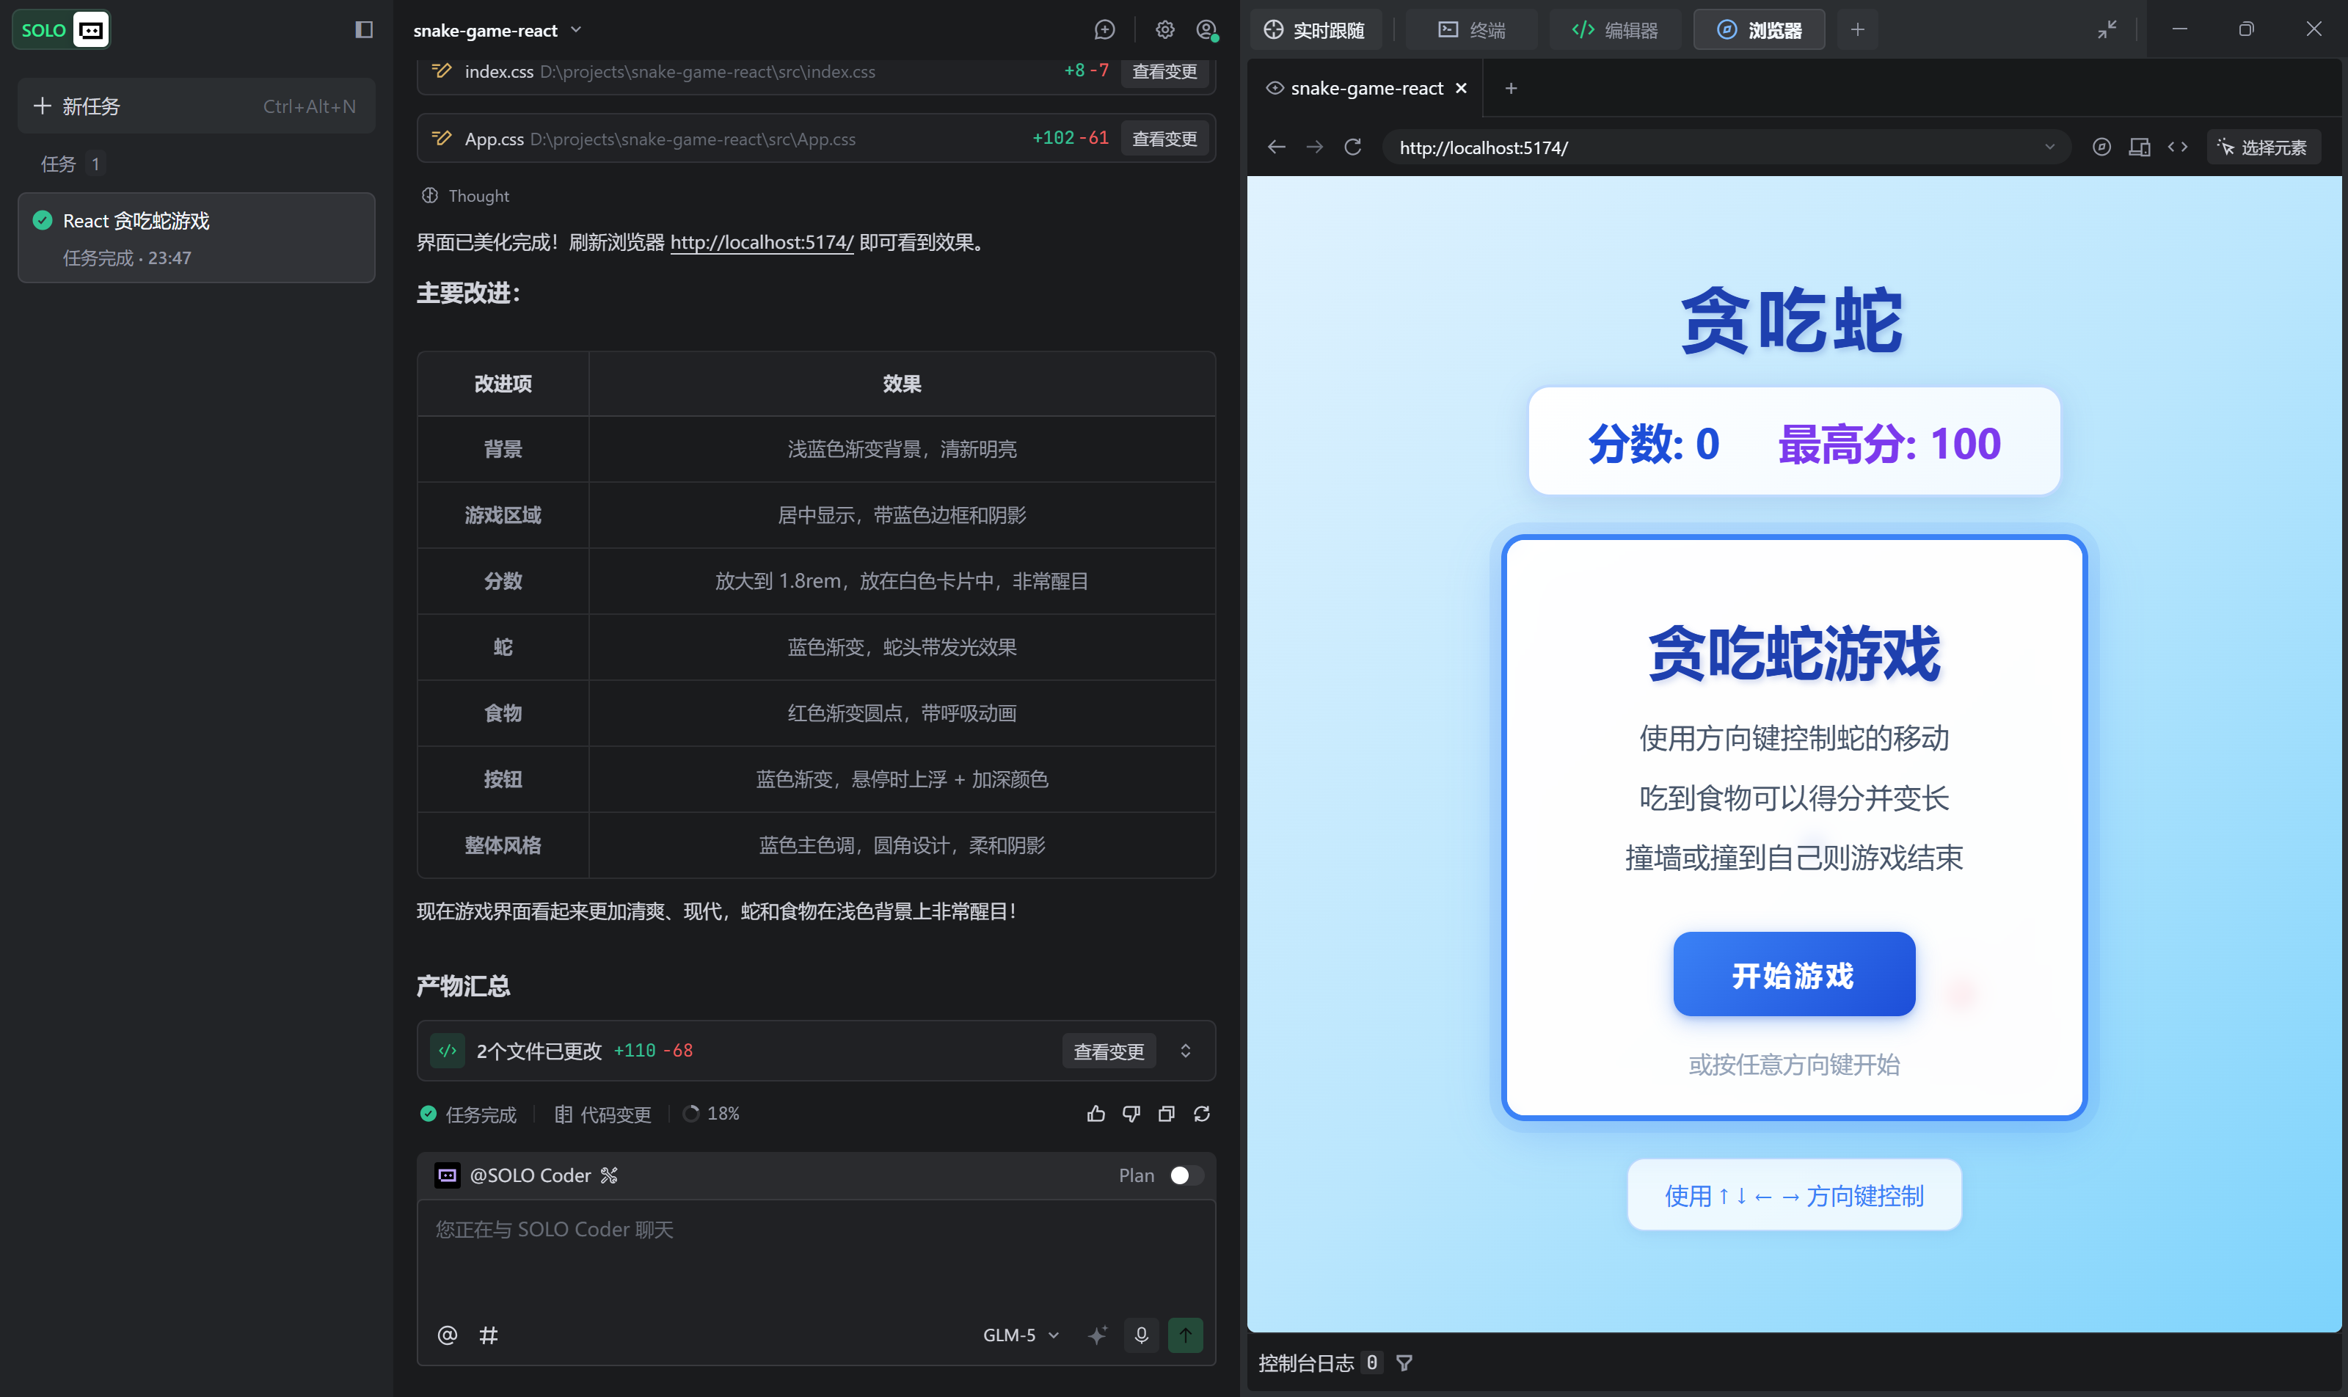The width and height of the screenshot is (2348, 1397).
Task: Click the new chat icon in header
Action: 1104,30
